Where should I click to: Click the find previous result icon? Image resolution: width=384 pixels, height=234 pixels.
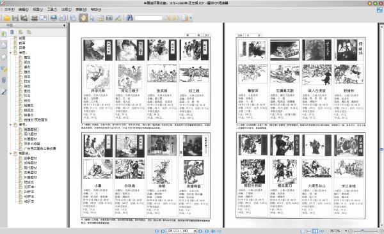tap(167, 18)
